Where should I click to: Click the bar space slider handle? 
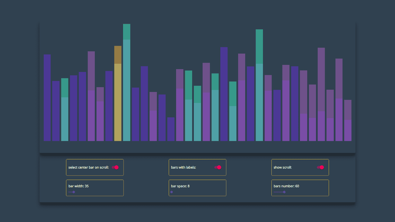click(172, 192)
